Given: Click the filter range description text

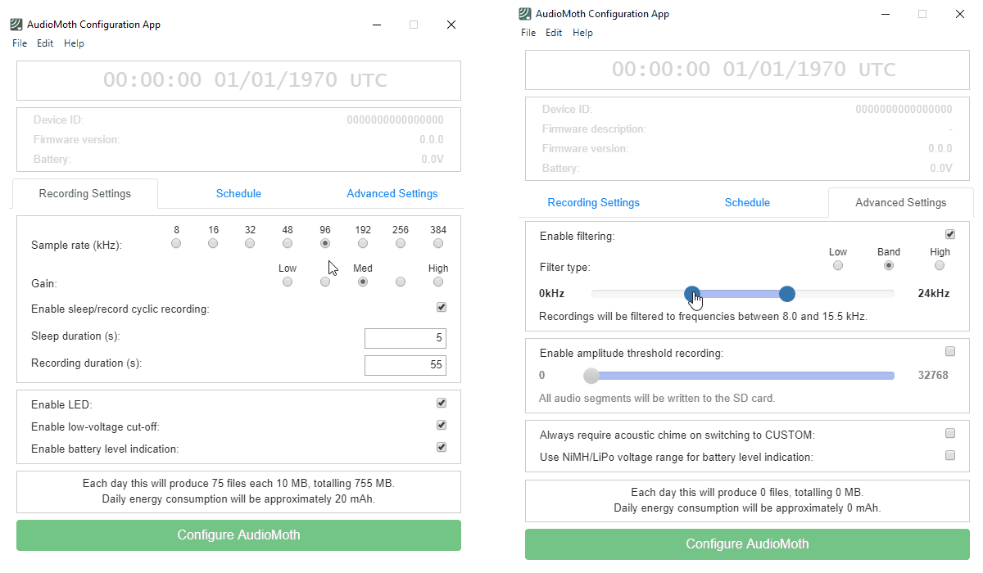Looking at the screenshot, I should click(703, 316).
